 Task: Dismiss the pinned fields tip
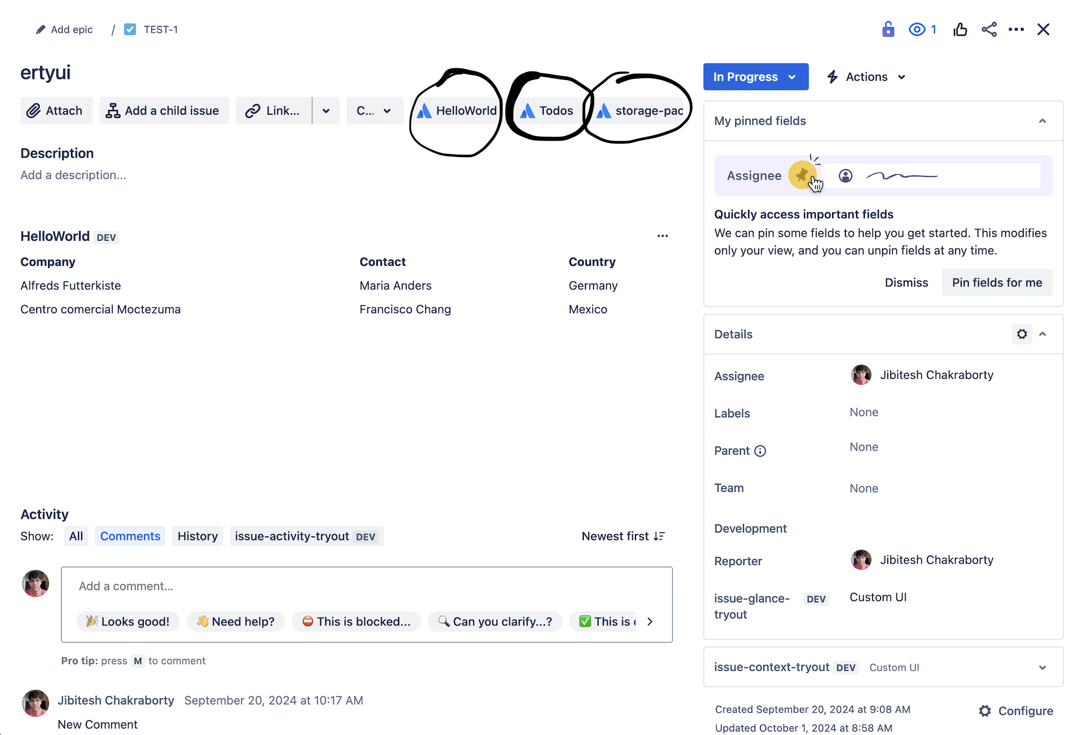[x=906, y=282]
